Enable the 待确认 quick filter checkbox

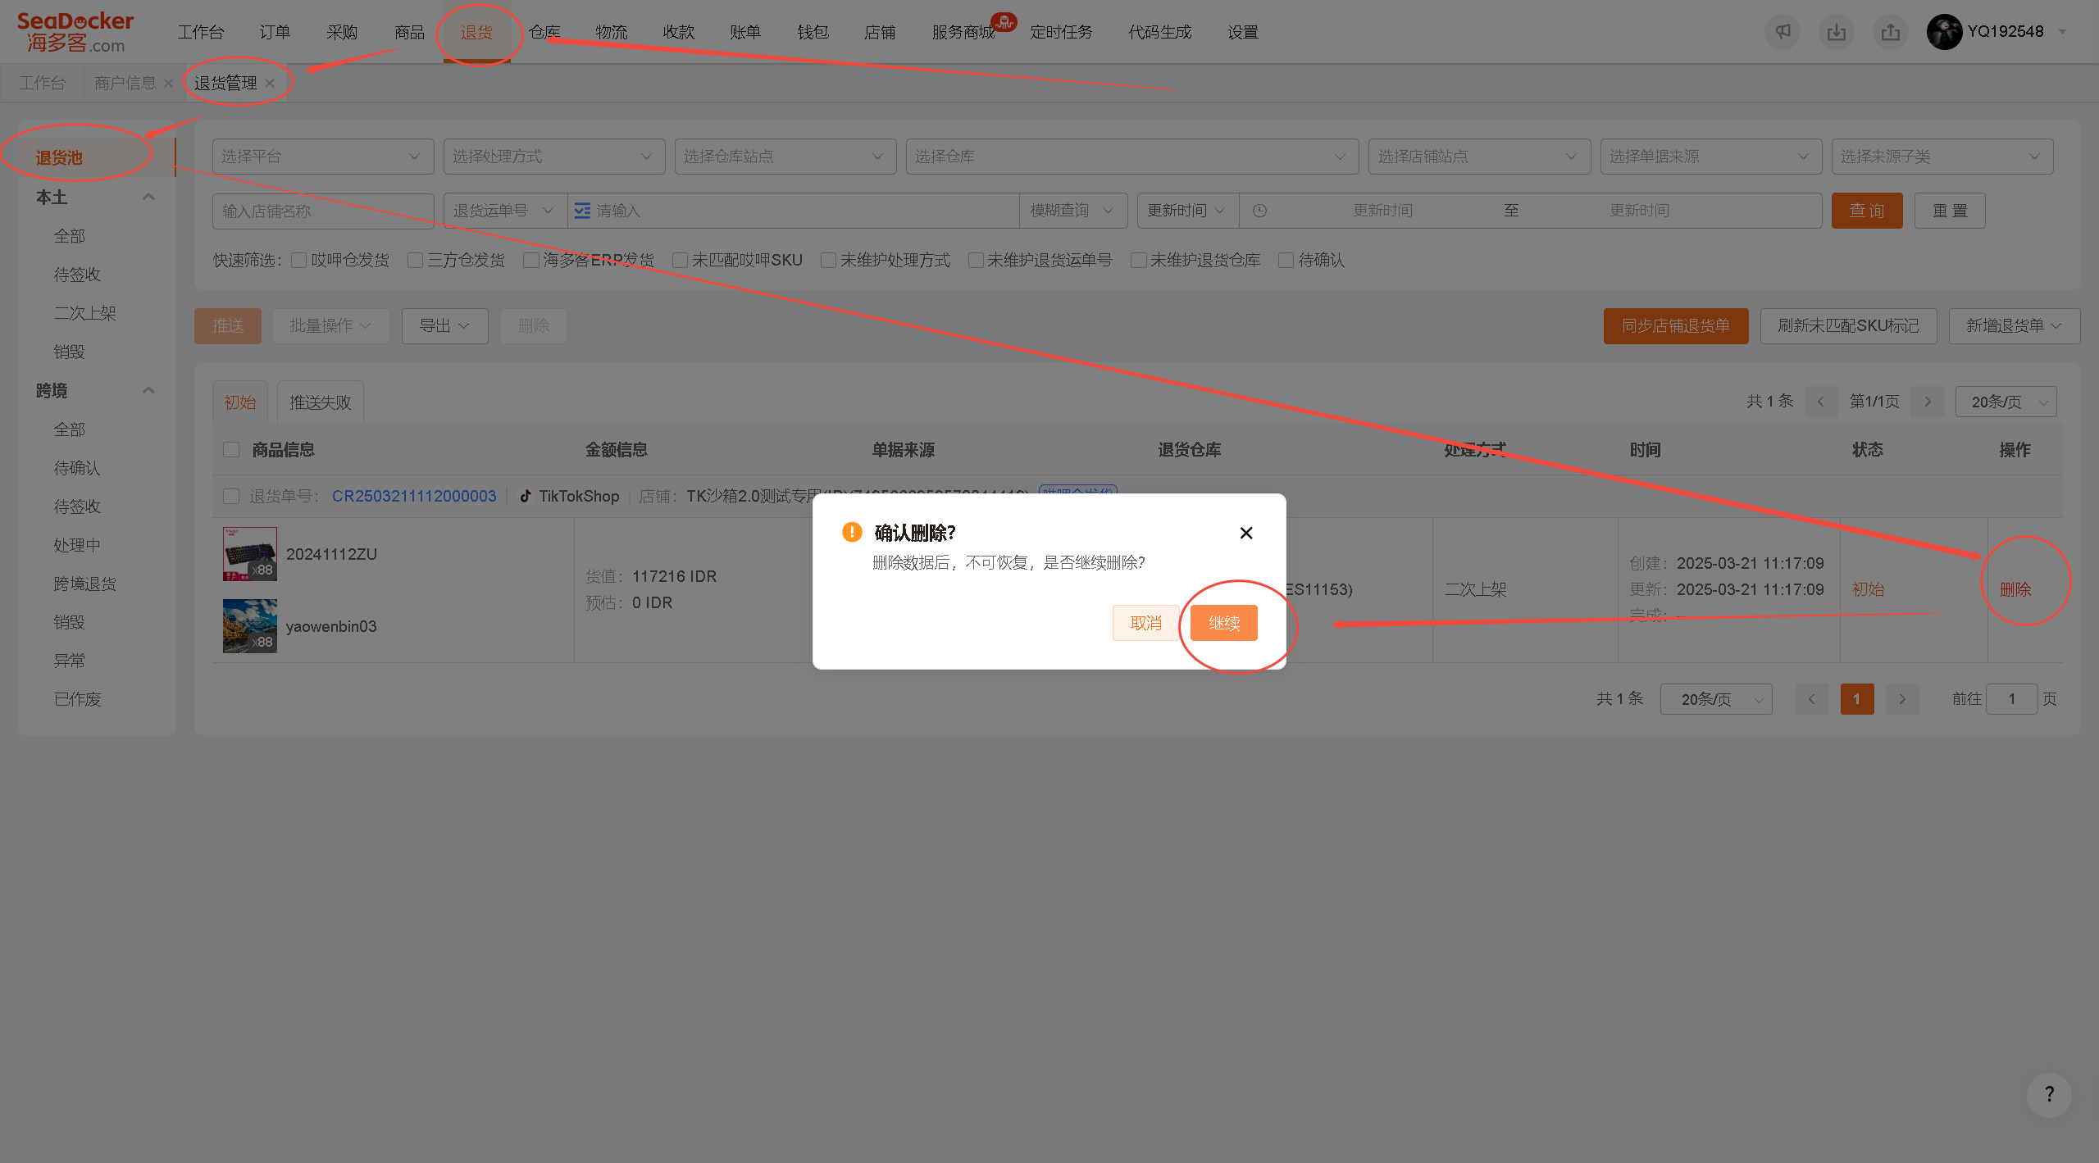[1286, 260]
